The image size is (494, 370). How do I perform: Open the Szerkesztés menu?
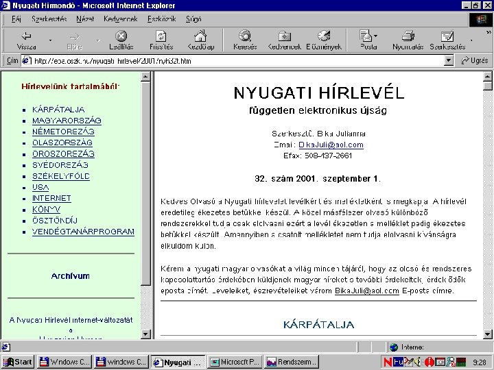point(49,19)
